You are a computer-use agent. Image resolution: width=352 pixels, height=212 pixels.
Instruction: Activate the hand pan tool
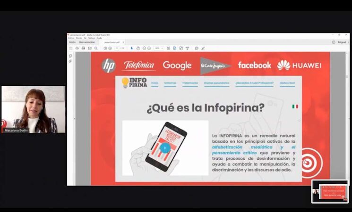click(x=137, y=48)
